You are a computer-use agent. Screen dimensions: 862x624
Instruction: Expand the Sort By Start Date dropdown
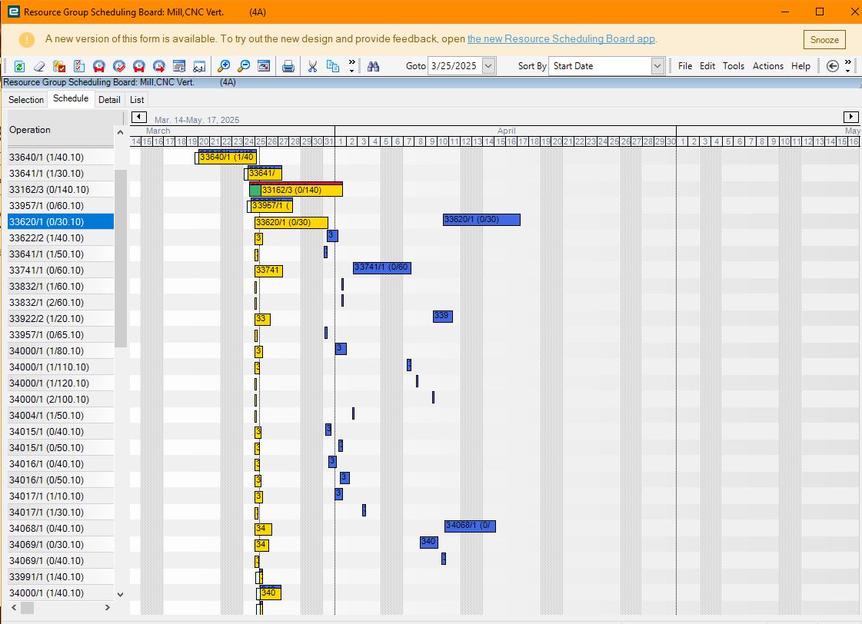657,66
